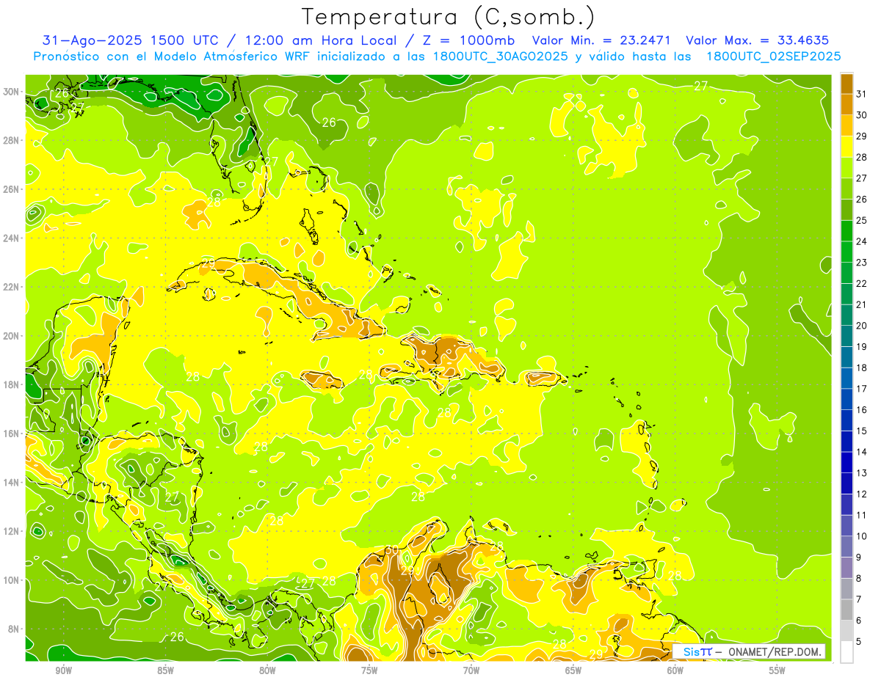Viewport: 881px width, 680px height.
Task: Click the 30N latitude axis label
Action: (10, 92)
